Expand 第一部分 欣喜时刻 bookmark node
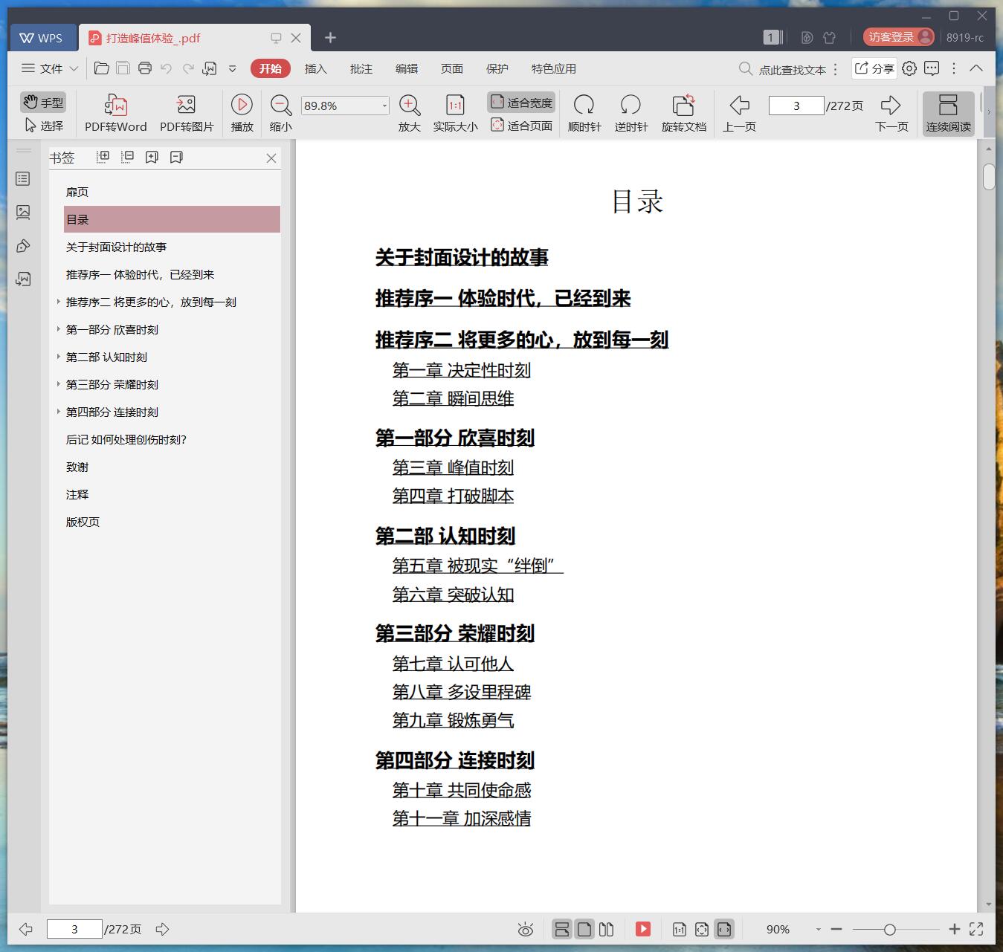The image size is (1003, 952). pyautogui.click(x=58, y=329)
